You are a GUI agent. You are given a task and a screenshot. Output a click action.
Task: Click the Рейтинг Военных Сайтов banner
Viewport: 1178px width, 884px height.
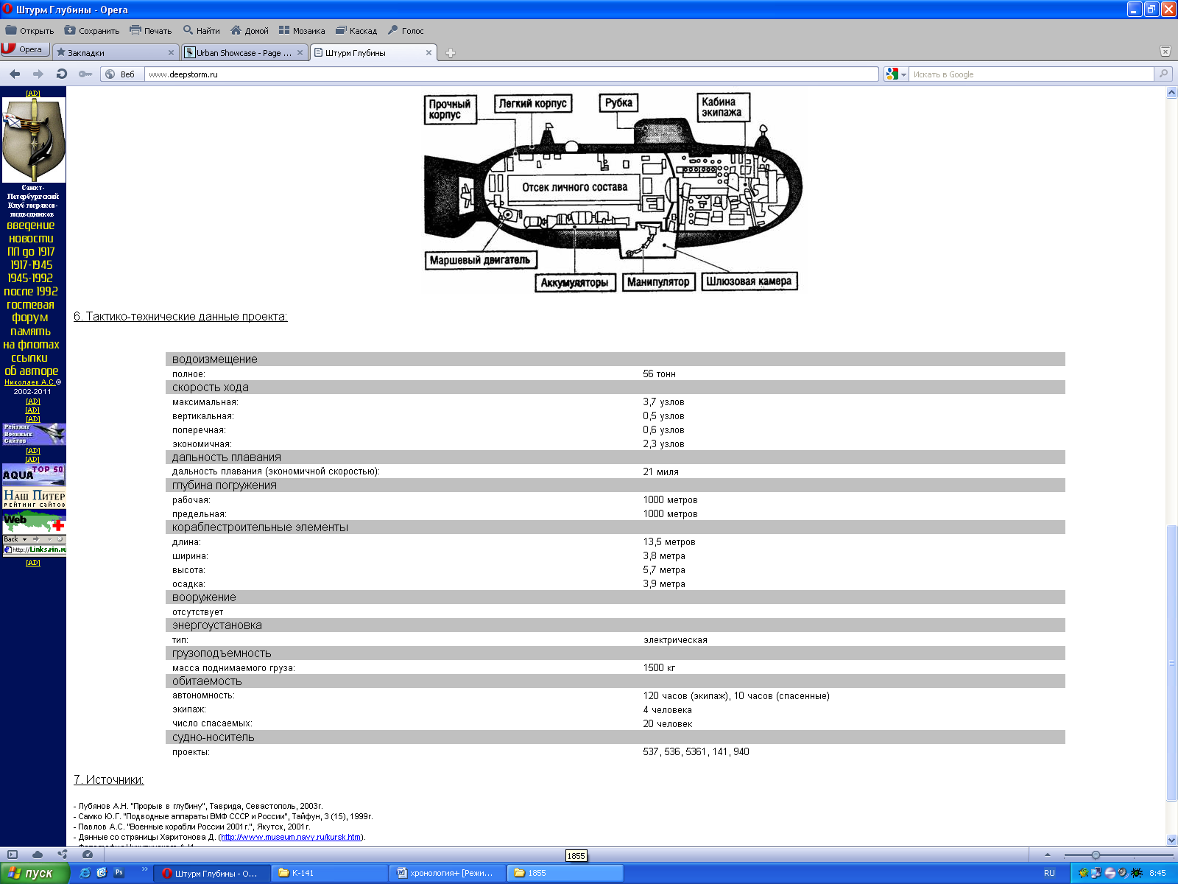[34, 434]
